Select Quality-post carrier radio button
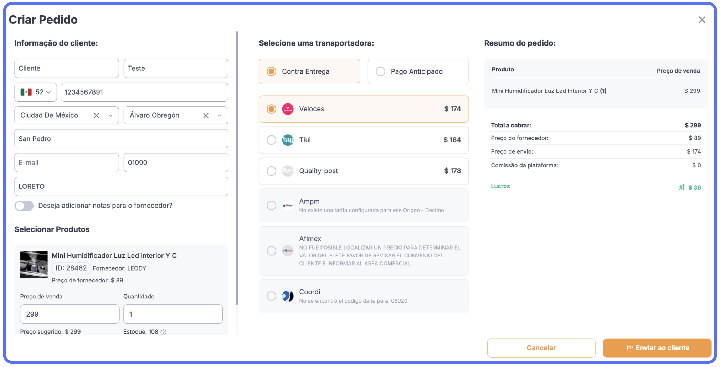This screenshot has height=367, width=720. 272,171
